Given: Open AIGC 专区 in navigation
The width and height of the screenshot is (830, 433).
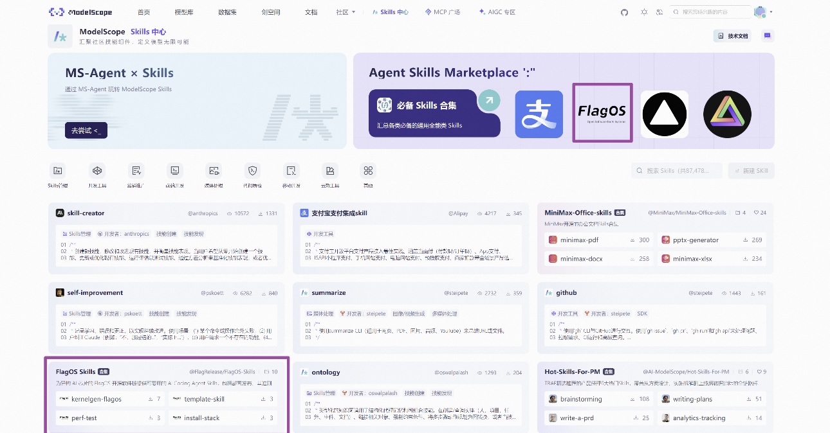Looking at the screenshot, I should pyautogui.click(x=497, y=12).
